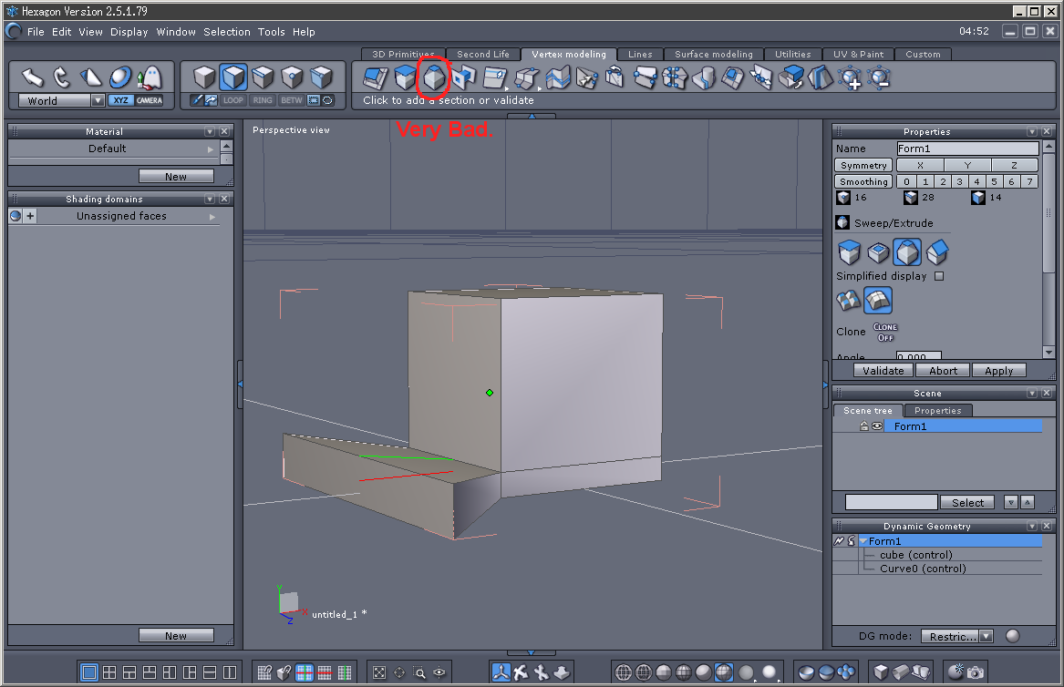Screen dimensions: 1064x687
Task: Collapse the Form1 node in Dynamic Geometry
Action: point(863,541)
